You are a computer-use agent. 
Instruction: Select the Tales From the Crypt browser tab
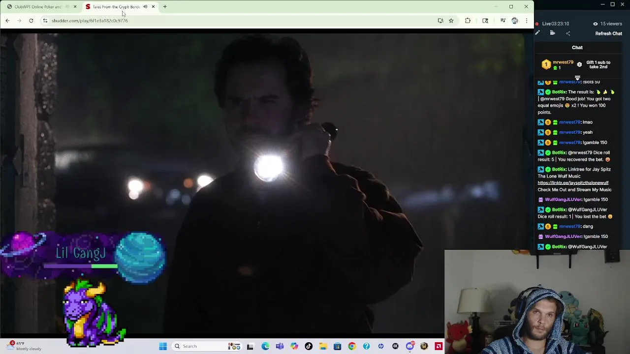point(116,7)
